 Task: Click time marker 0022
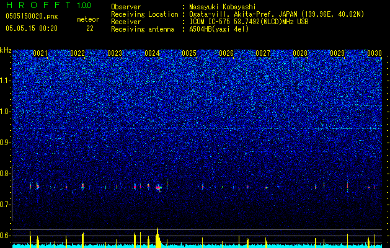click(78, 53)
